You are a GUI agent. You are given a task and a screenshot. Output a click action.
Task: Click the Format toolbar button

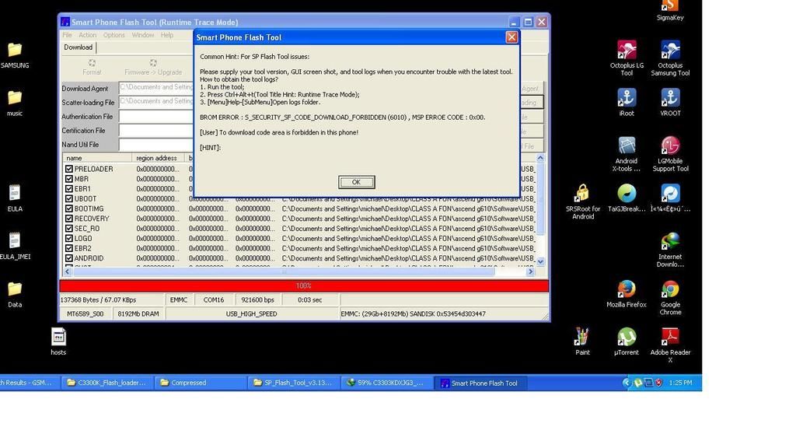[92, 67]
